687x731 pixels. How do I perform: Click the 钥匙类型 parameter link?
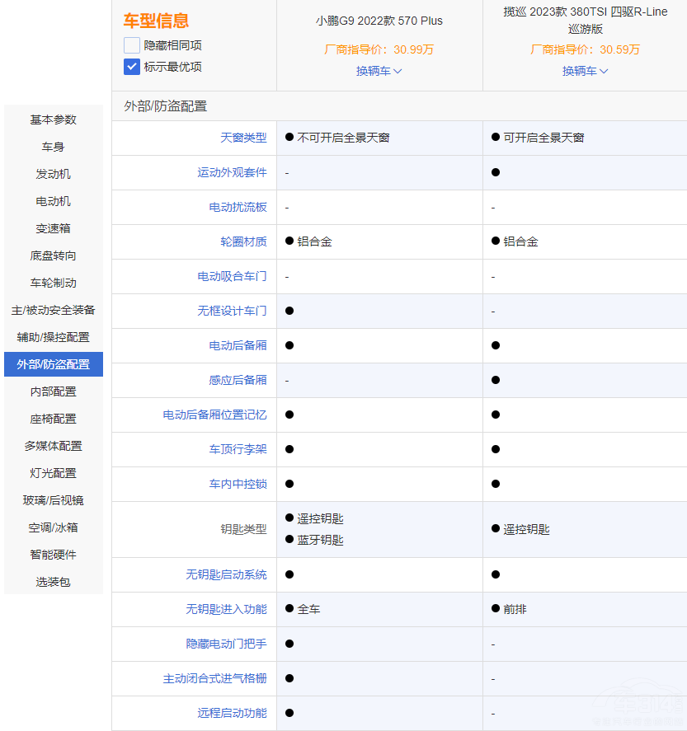[x=243, y=529]
